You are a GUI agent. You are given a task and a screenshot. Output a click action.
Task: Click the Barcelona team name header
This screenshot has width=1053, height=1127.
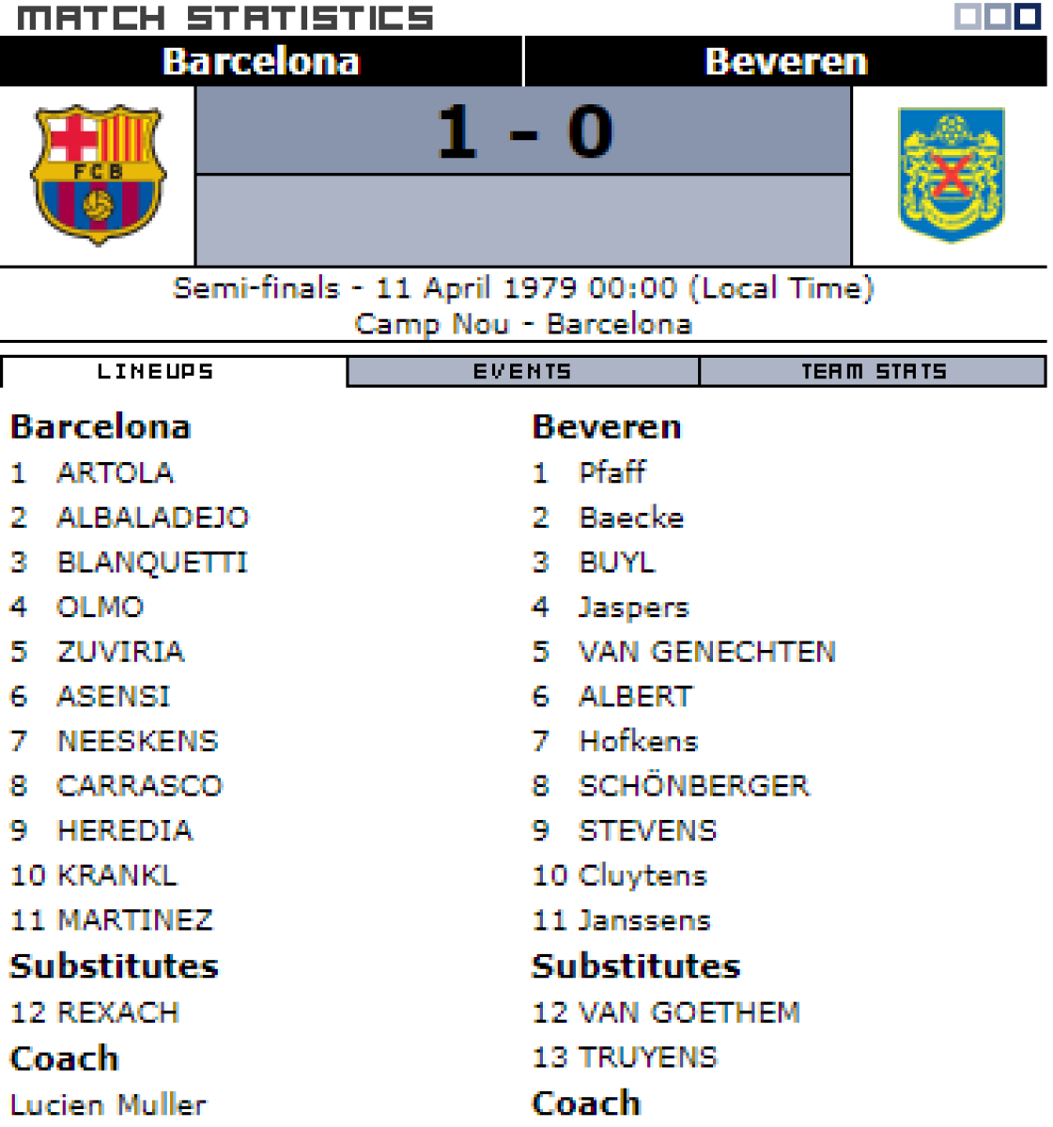261,62
